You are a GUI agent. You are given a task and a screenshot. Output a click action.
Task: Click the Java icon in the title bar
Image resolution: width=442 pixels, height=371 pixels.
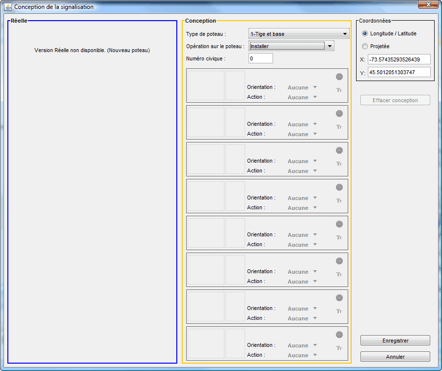tap(8, 7)
